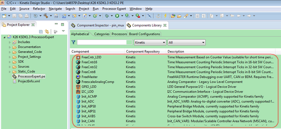This screenshot has height=129, width=281.
Task: Select the Init_CAN component
Action: (88, 121)
